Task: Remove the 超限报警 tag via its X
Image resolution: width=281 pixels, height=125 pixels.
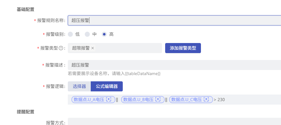Action: [93, 48]
